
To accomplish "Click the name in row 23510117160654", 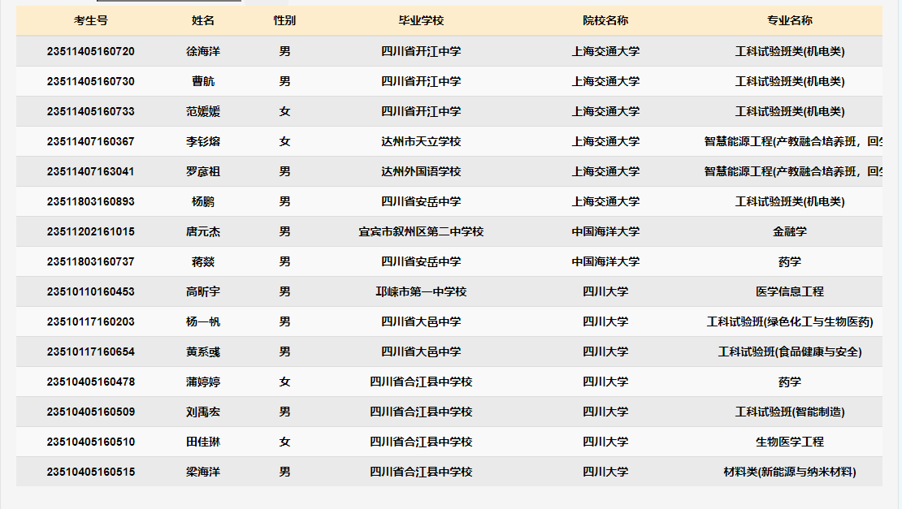I will [x=203, y=352].
